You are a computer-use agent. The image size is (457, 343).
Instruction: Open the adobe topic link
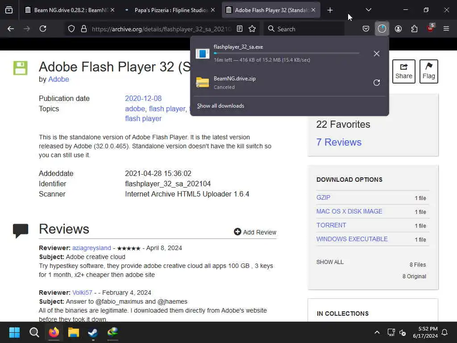pos(135,109)
